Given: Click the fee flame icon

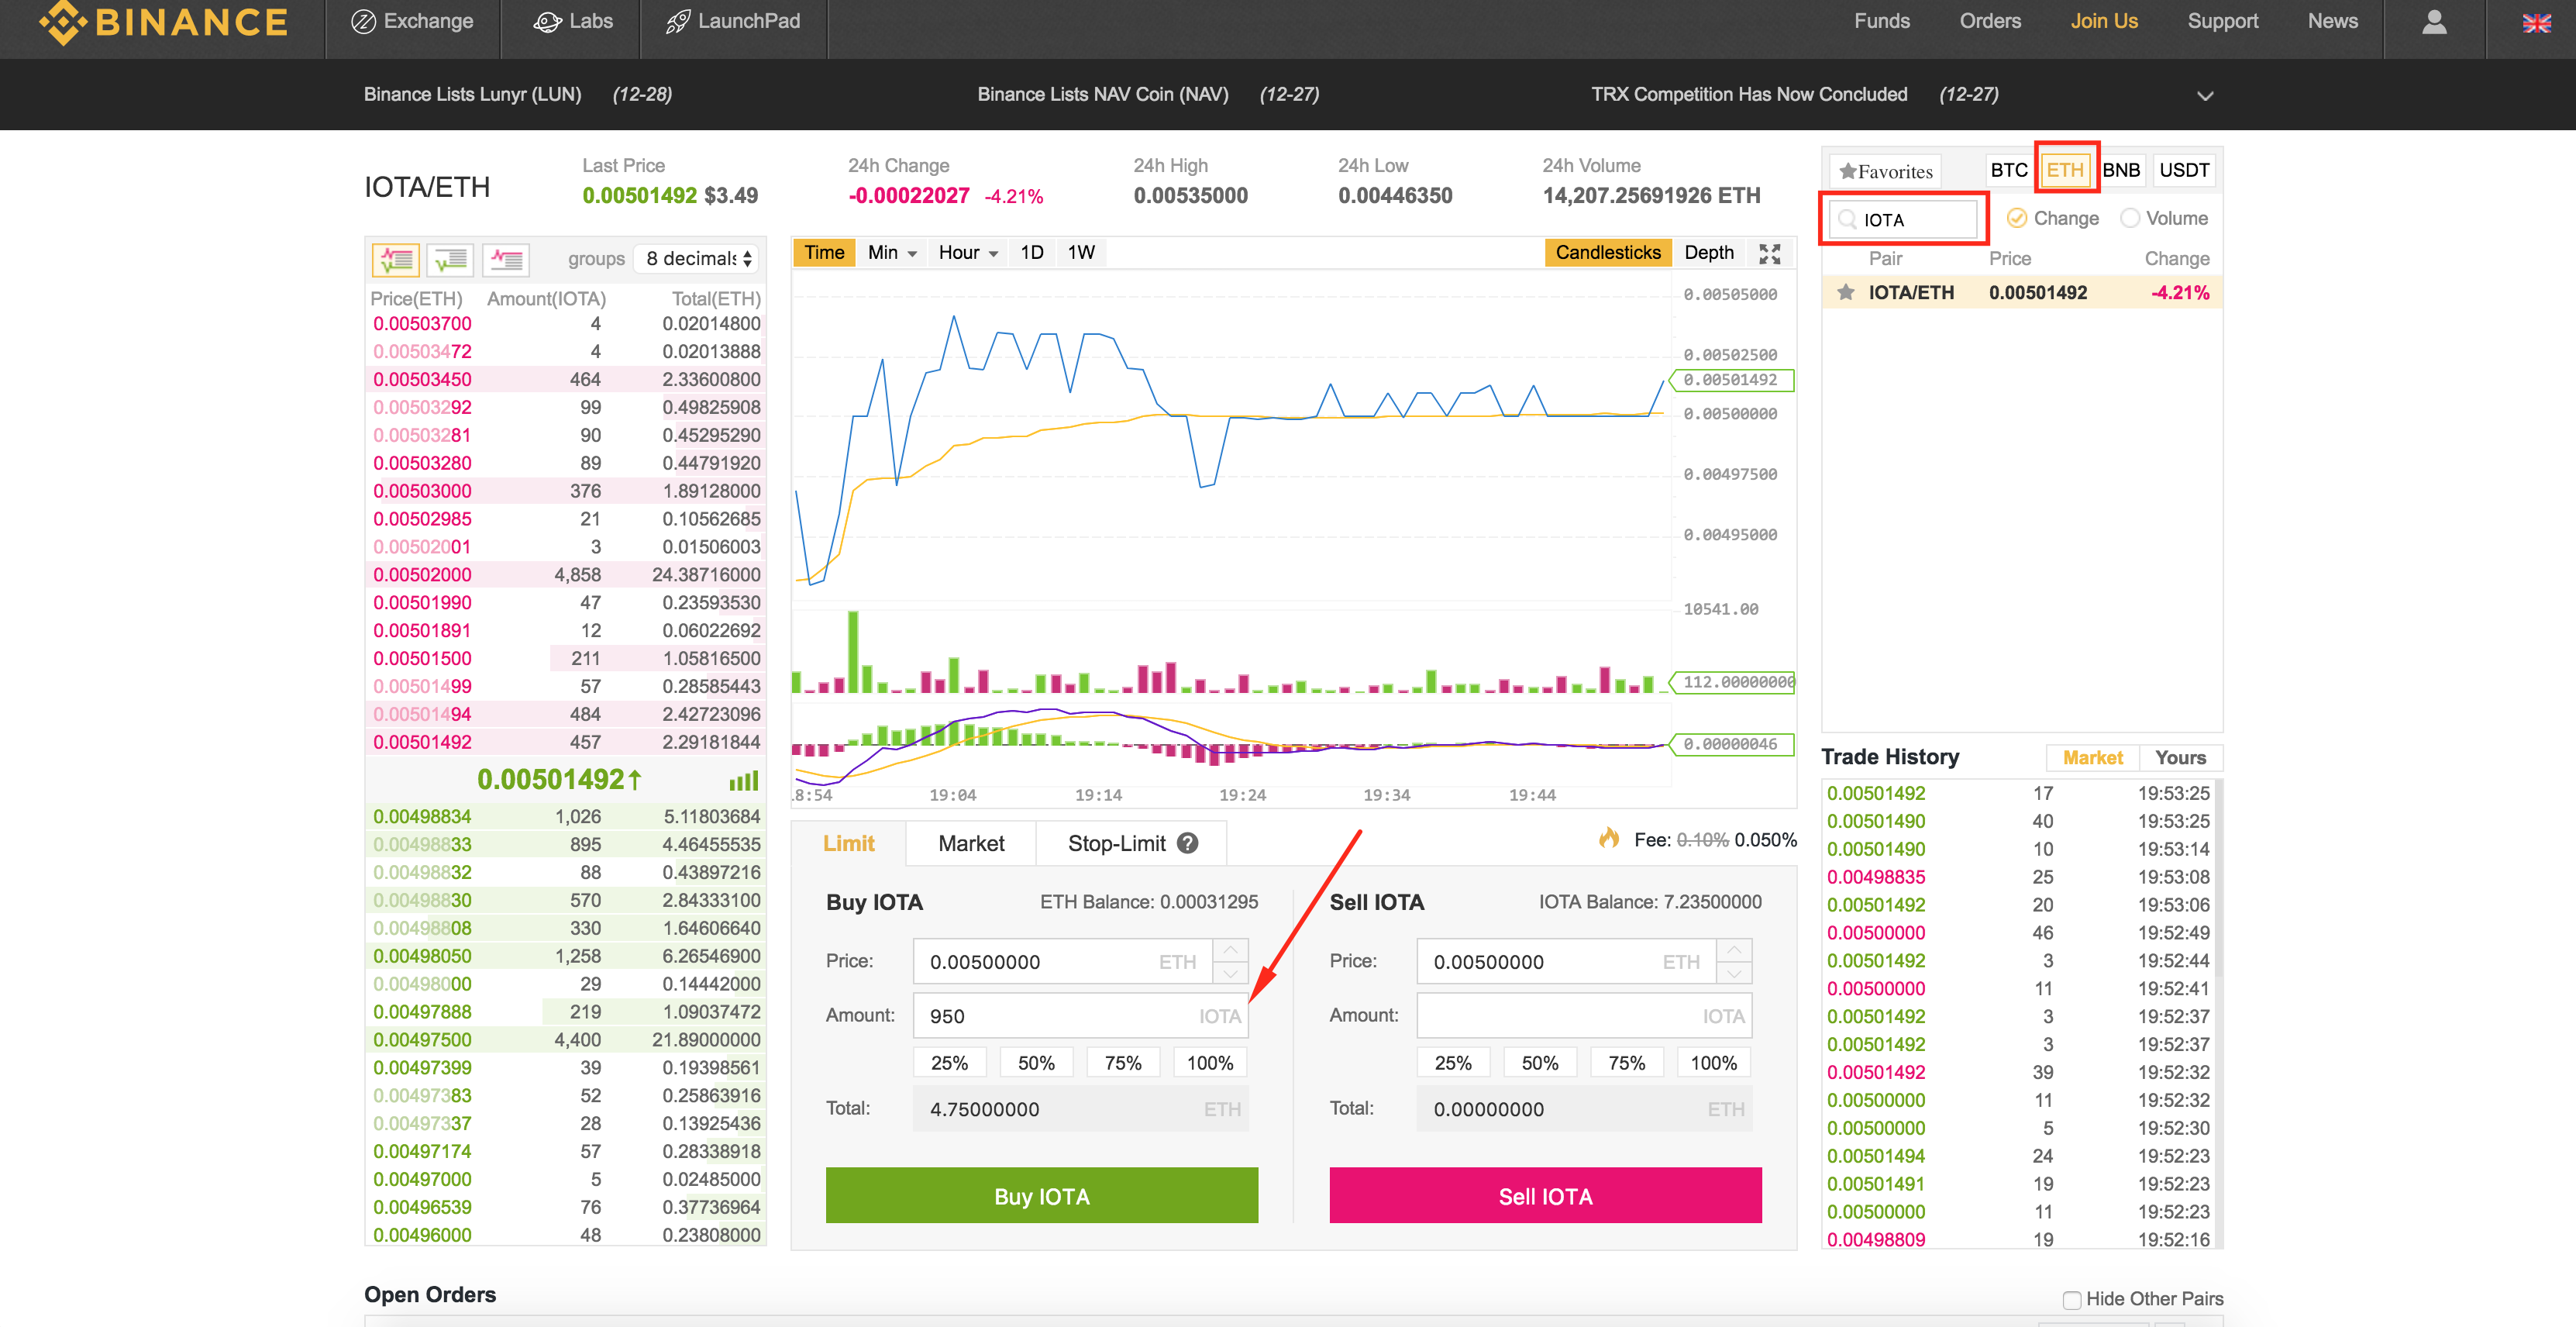Looking at the screenshot, I should (1609, 838).
